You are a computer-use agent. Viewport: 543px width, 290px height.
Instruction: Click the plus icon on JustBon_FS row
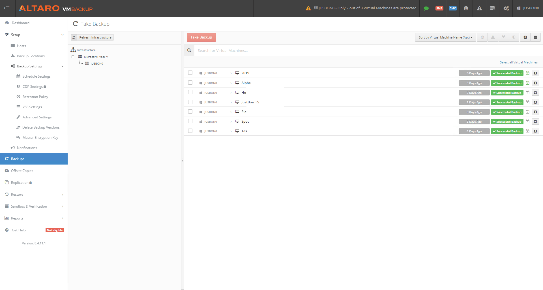tap(535, 102)
